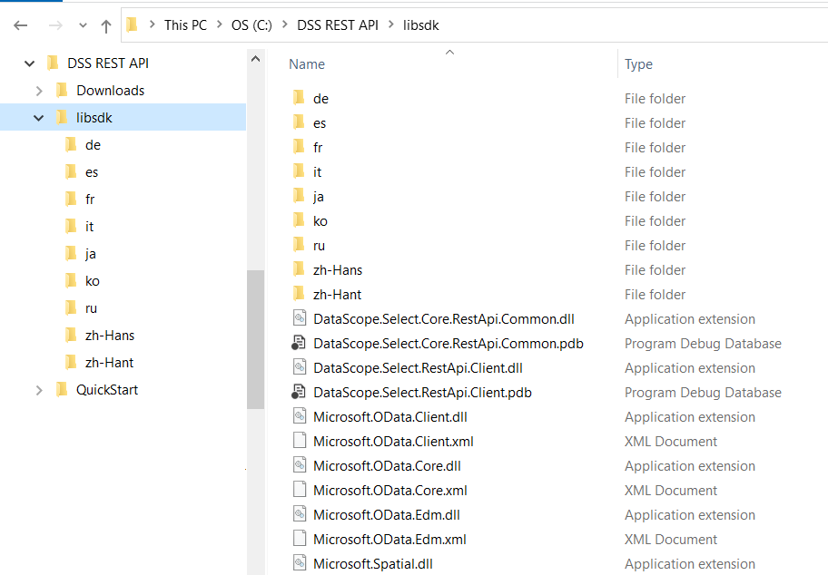This screenshot has width=828, height=575.
Task: Click the Microsoft.OData.Core.dll file icon
Action: pos(300,465)
